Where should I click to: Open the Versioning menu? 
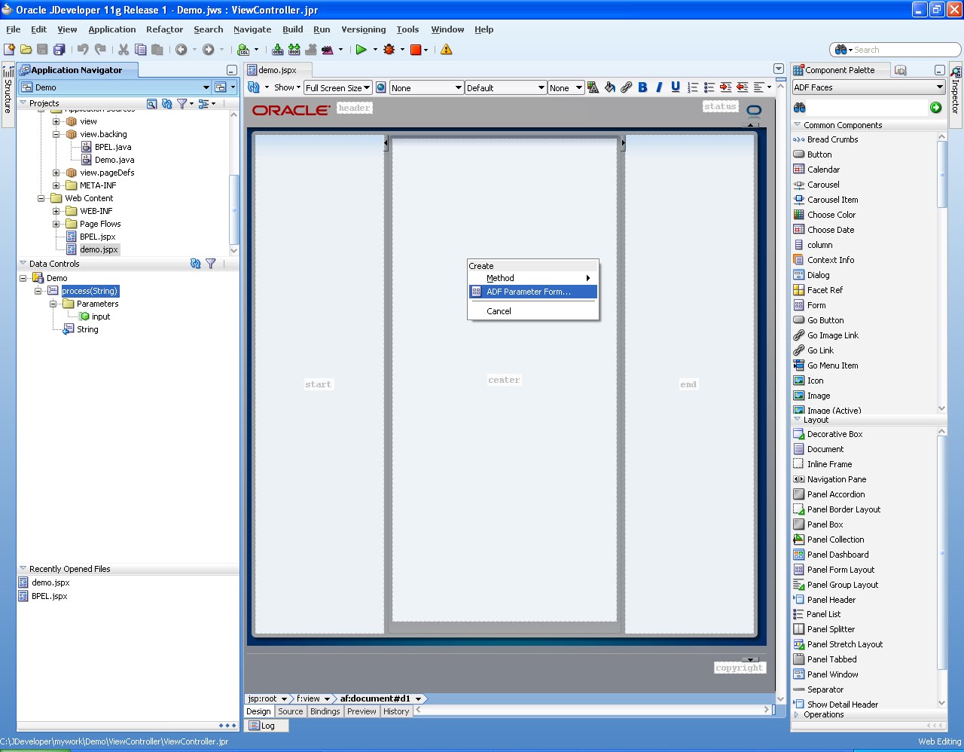(x=364, y=29)
